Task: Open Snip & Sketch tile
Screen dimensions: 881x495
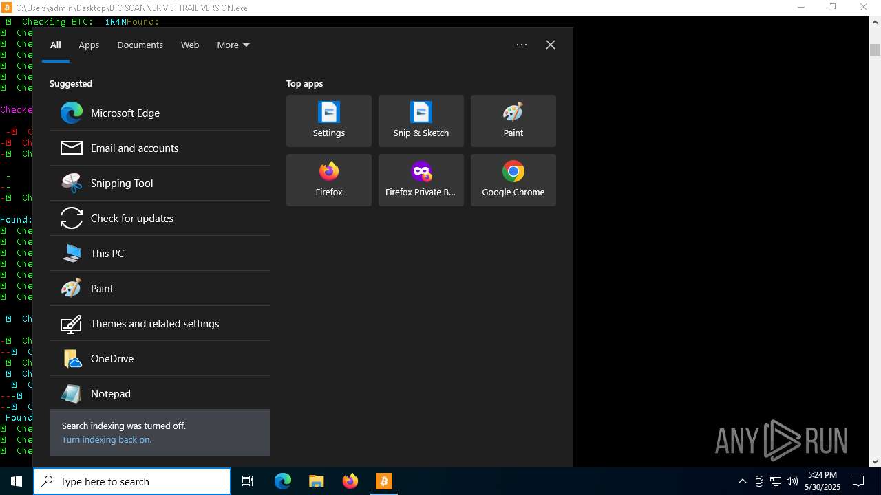Action: coord(421,121)
